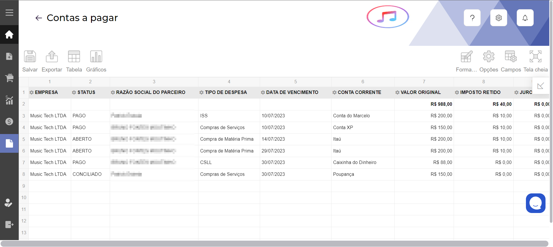Viewport: 553px width, 247px height.
Task: Open the Campos fields settings
Action: coord(511,57)
